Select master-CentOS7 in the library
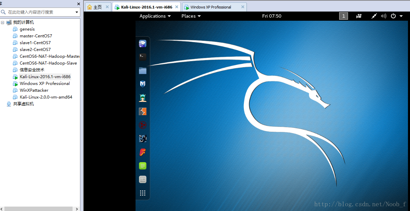 36,36
